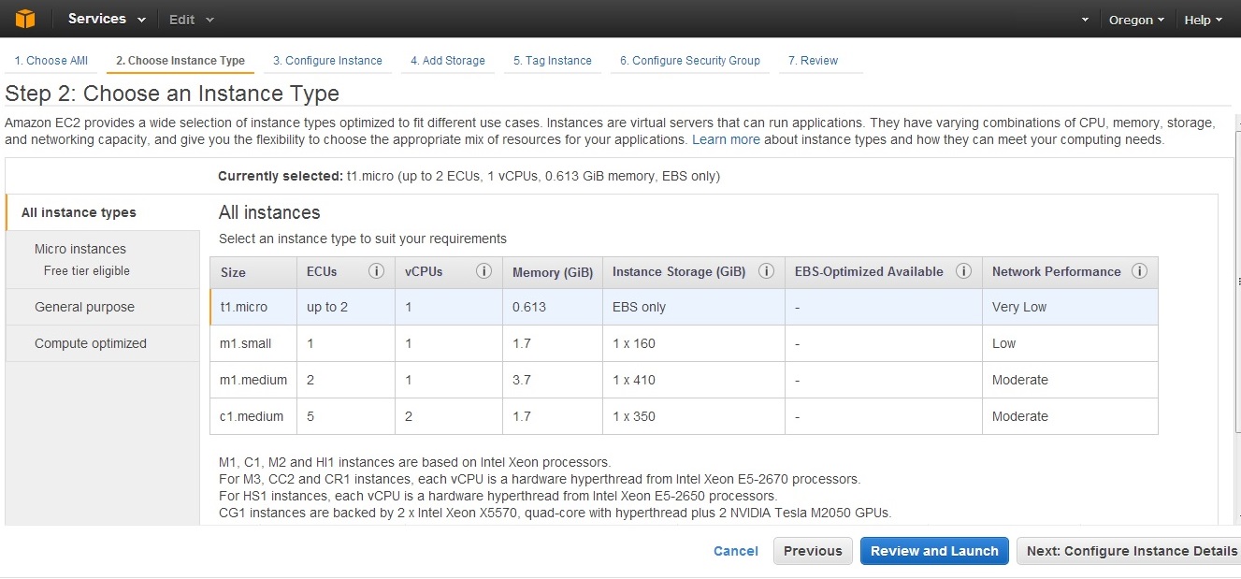Click the EBS-Optimized Available info icon
The height and width of the screenshot is (579, 1241).
(963, 272)
